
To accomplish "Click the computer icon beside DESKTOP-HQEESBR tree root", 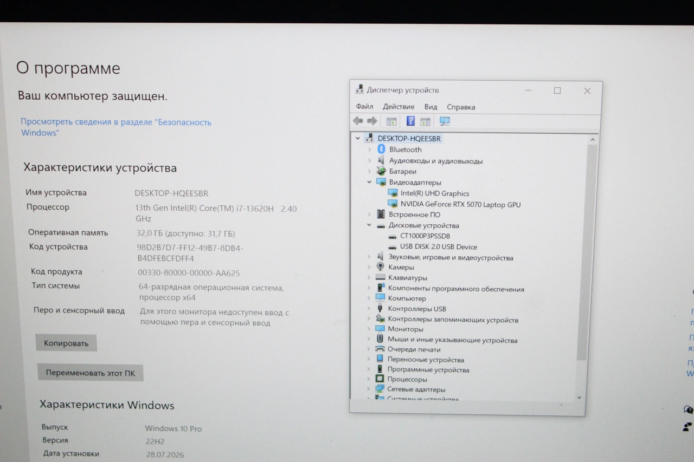I will tap(370, 138).
